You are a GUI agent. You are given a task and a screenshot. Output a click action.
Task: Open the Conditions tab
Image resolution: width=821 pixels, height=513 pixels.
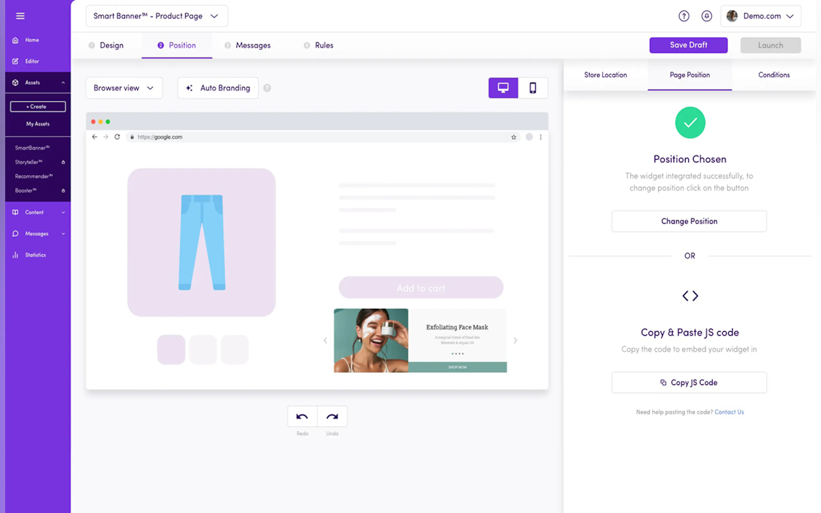click(773, 75)
